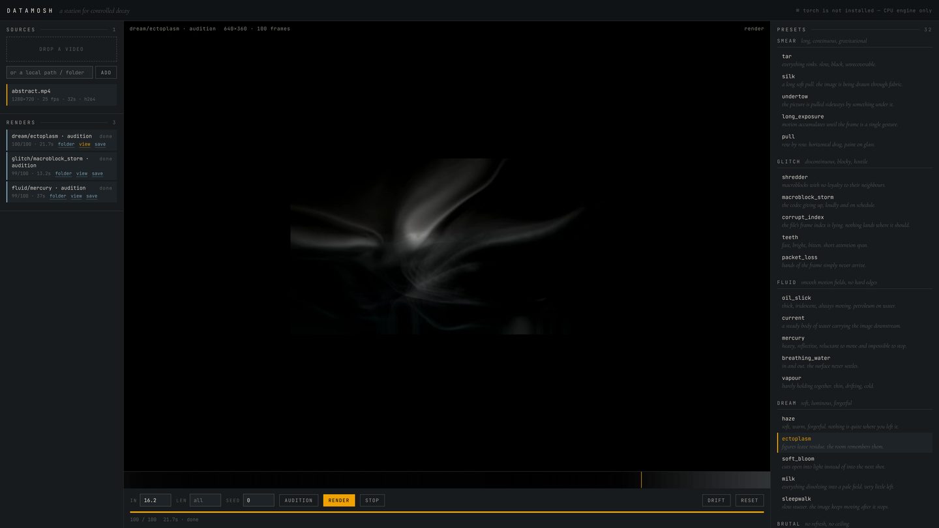Open folder for glitch/macroblock_storm render
939x528 pixels.
[x=64, y=173]
